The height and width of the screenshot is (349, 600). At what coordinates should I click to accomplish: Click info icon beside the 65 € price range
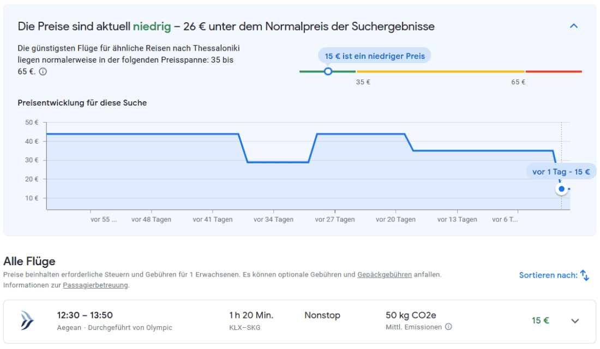43,71
